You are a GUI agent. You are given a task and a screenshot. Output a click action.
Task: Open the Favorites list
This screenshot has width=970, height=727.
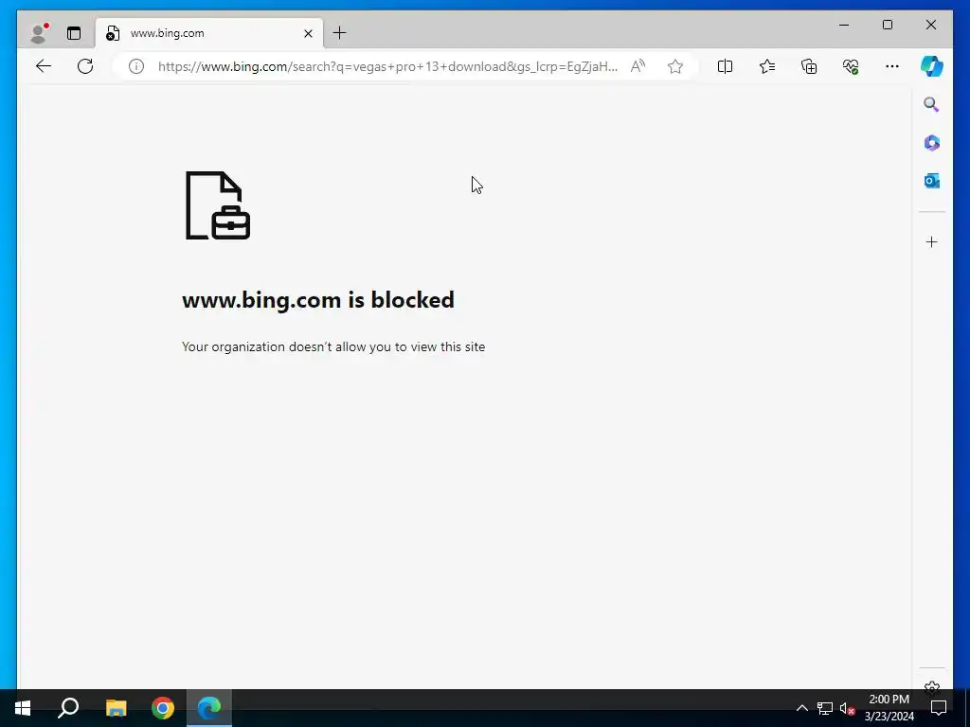click(x=767, y=66)
